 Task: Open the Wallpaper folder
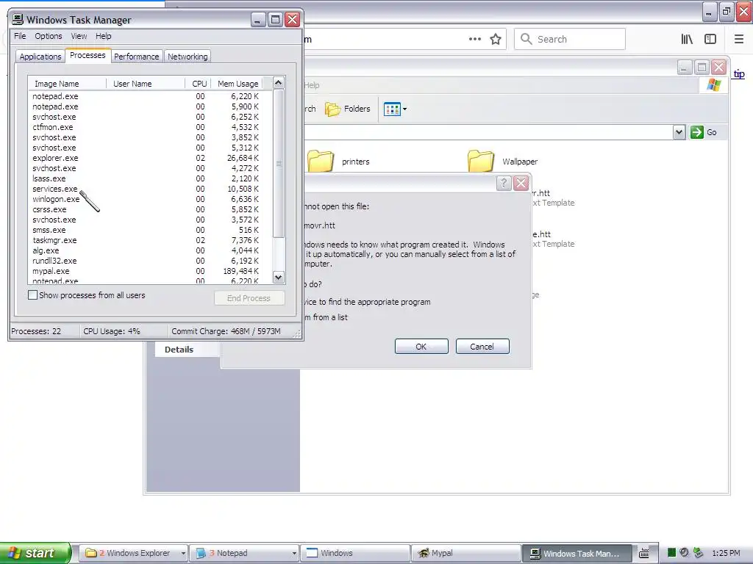pyautogui.click(x=503, y=161)
